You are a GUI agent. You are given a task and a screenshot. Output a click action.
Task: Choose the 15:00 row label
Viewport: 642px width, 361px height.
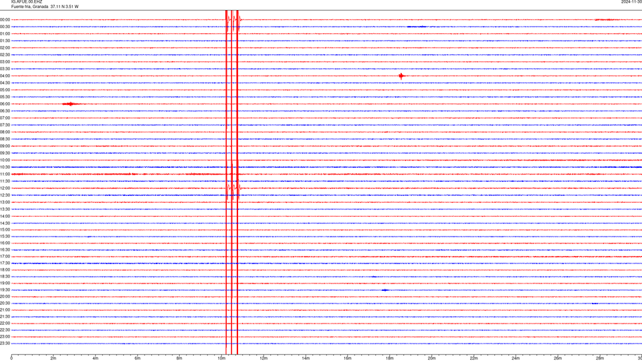[5, 230]
